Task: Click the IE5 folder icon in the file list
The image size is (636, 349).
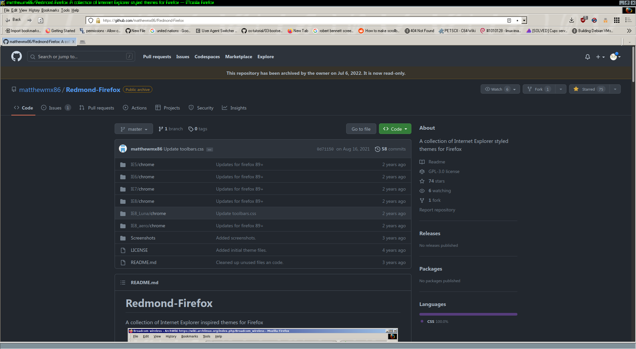Action: pyautogui.click(x=123, y=164)
